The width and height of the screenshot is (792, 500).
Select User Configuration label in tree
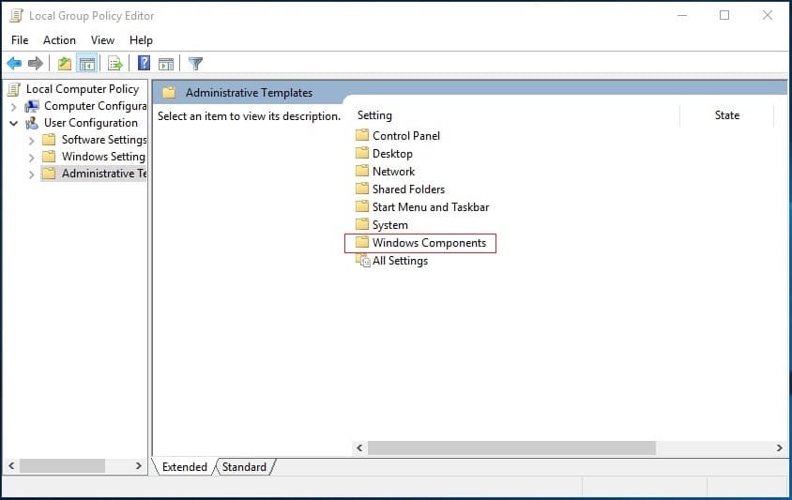[91, 123]
